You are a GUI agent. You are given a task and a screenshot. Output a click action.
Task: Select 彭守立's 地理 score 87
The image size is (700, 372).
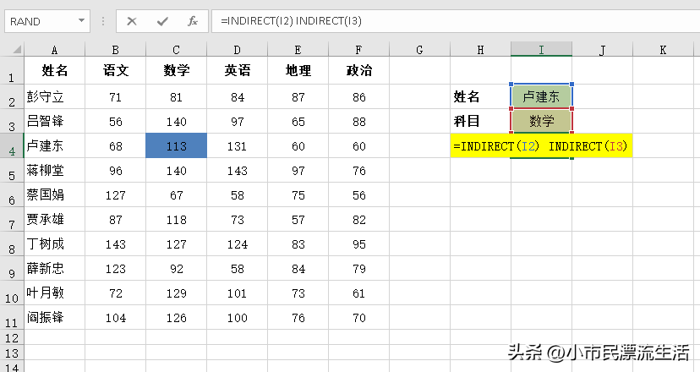298,96
